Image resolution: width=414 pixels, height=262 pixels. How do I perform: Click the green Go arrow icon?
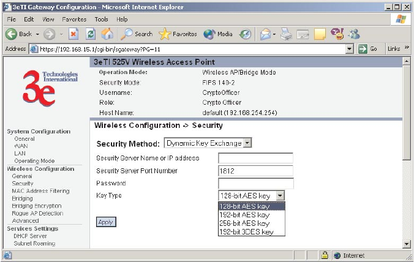coord(363,49)
